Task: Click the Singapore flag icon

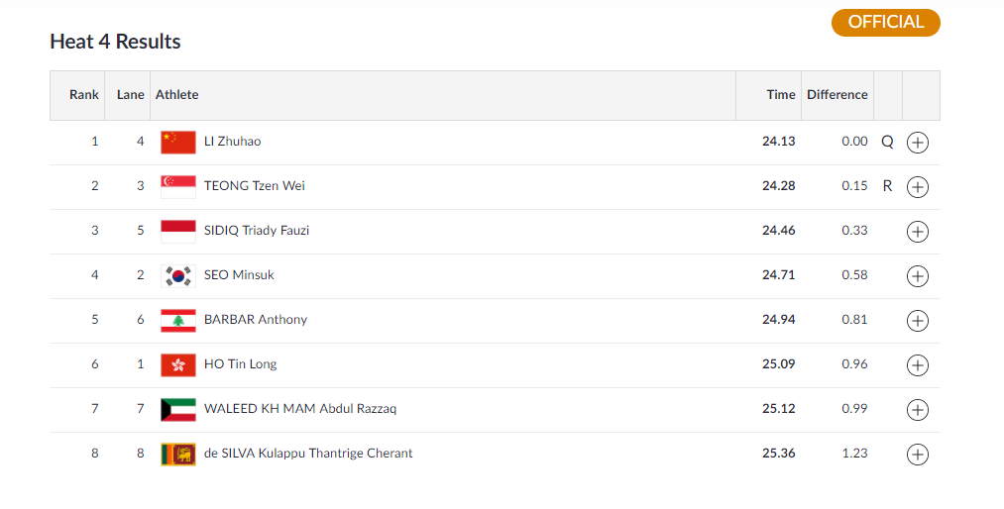Action: point(178,186)
